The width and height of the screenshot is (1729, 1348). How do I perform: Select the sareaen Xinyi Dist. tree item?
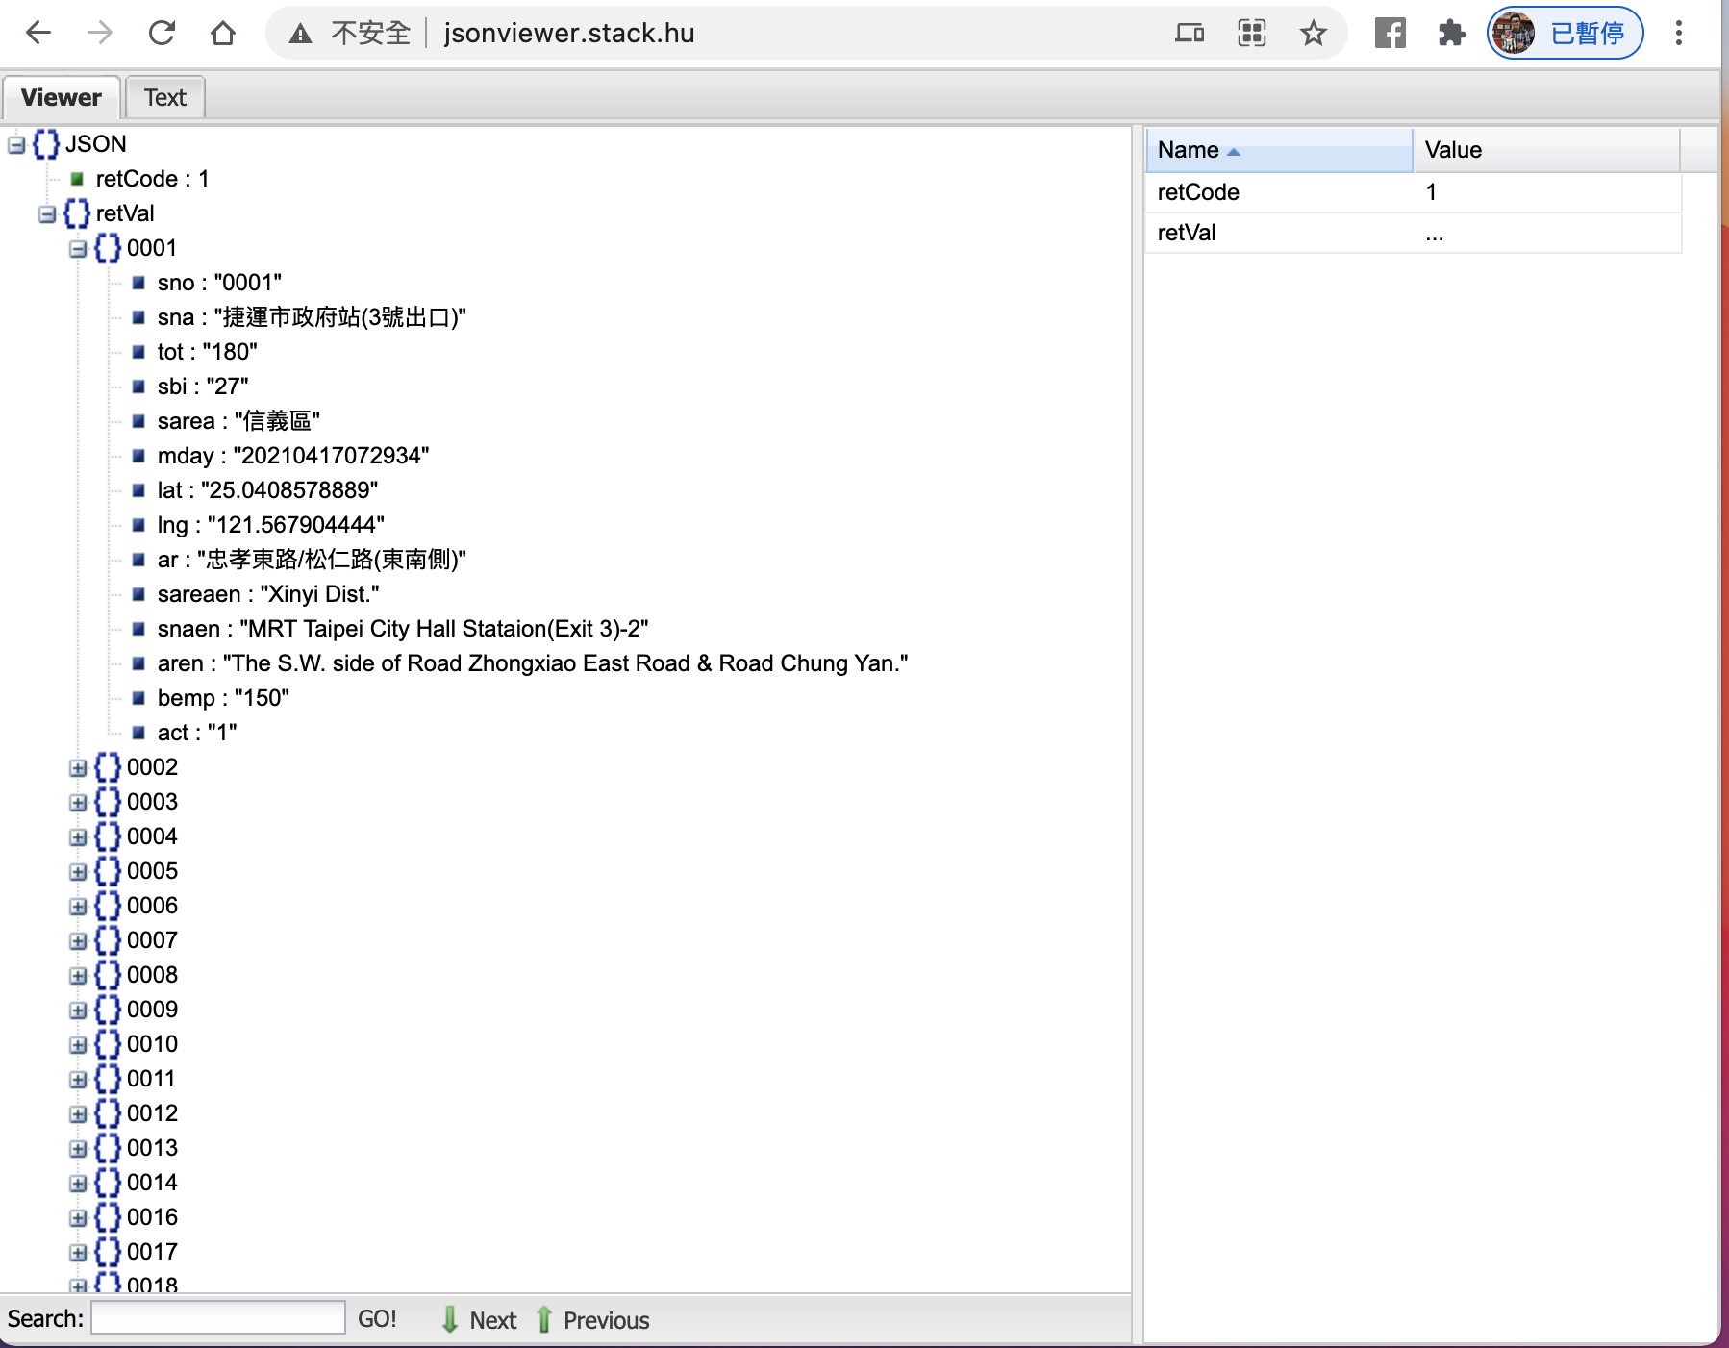tap(268, 594)
